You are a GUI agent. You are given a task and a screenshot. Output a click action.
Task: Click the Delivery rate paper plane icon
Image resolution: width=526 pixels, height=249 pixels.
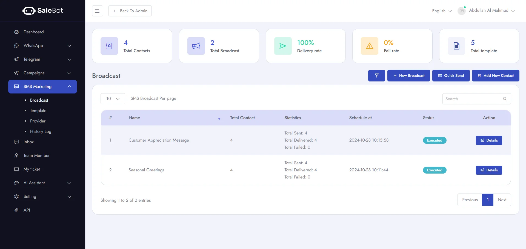(x=283, y=46)
